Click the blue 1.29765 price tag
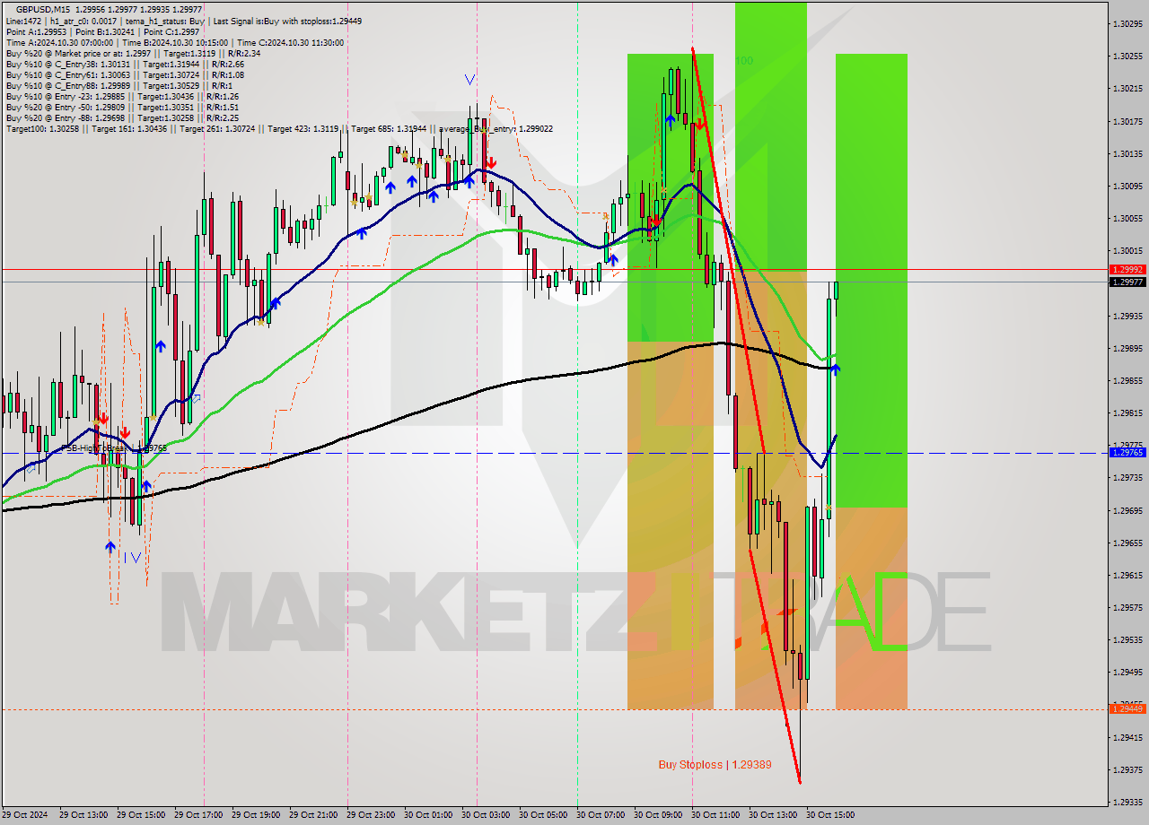Screen dimensions: 1149x825 click(1127, 453)
